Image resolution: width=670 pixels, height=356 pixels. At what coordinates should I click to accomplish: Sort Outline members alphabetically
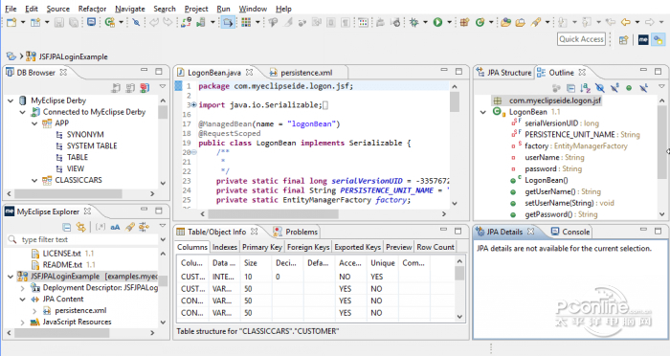(x=585, y=88)
